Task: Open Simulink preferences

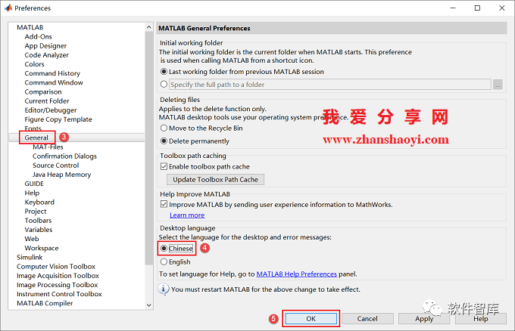Action: [30, 257]
